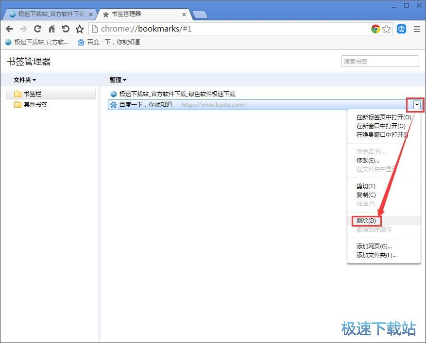
Task: Choose 修改(E)... from context menu
Action: click(384, 161)
